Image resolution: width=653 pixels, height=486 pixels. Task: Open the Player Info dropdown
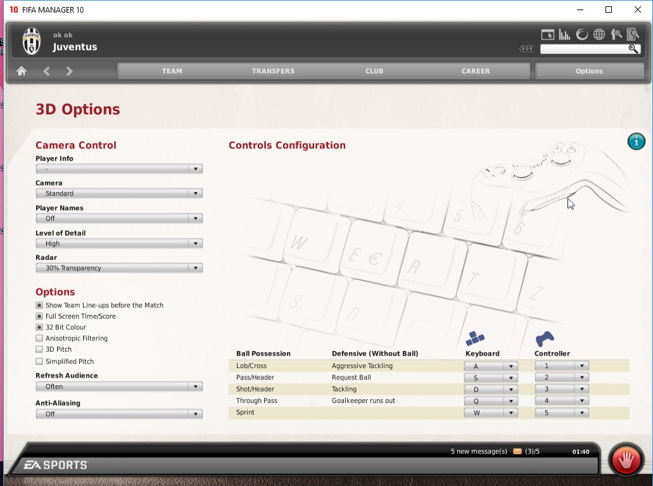click(119, 169)
